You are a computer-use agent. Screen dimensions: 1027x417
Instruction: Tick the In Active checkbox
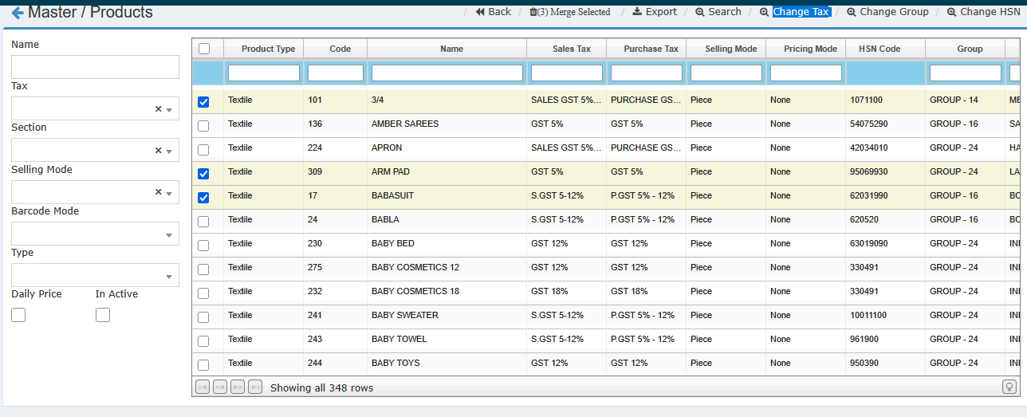tap(103, 315)
